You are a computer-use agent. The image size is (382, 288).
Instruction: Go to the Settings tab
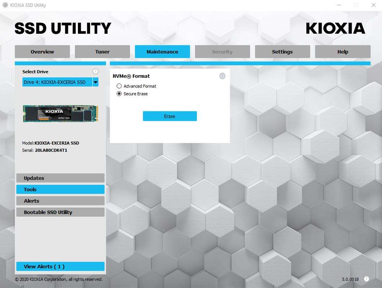click(282, 52)
